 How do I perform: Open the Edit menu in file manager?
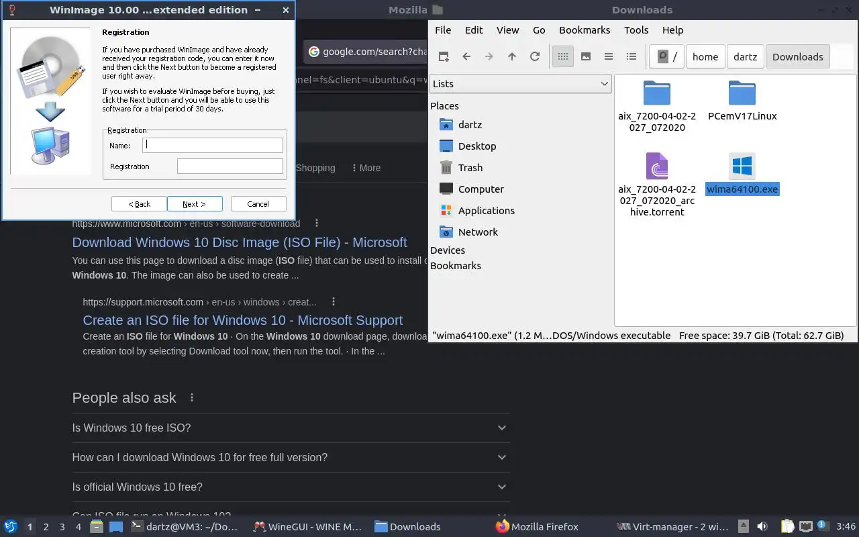[474, 30]
